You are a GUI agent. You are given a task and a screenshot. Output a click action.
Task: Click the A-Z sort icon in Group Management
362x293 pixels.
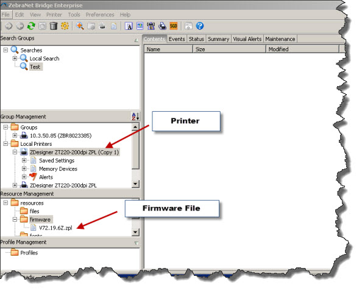135,117
